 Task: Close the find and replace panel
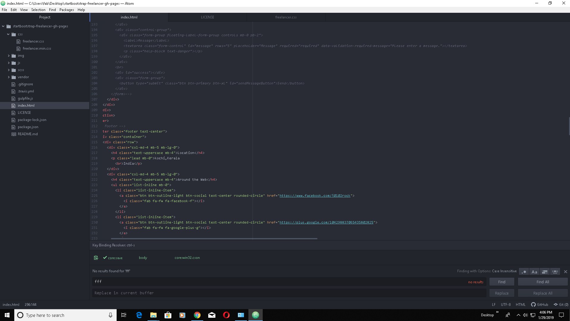tap(566, 272)
